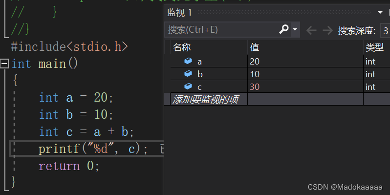Open the search options dropdown arrow

(295, 30)
